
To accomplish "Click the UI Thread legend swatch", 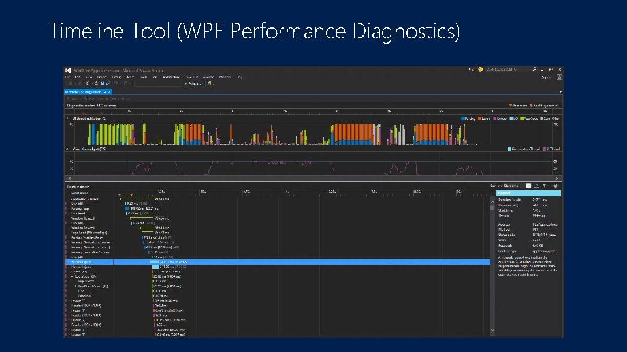I will [544, 149].
